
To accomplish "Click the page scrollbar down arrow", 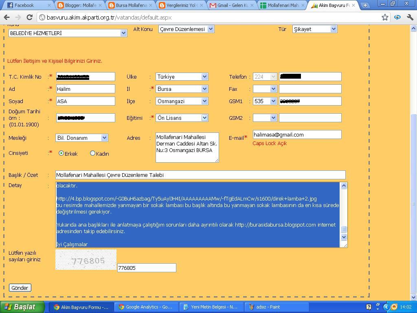I will pyautogui.click(x=414, y=297).
